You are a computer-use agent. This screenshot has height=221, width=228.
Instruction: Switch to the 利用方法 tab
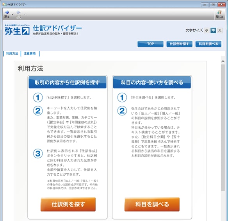[x=12, y=54]
